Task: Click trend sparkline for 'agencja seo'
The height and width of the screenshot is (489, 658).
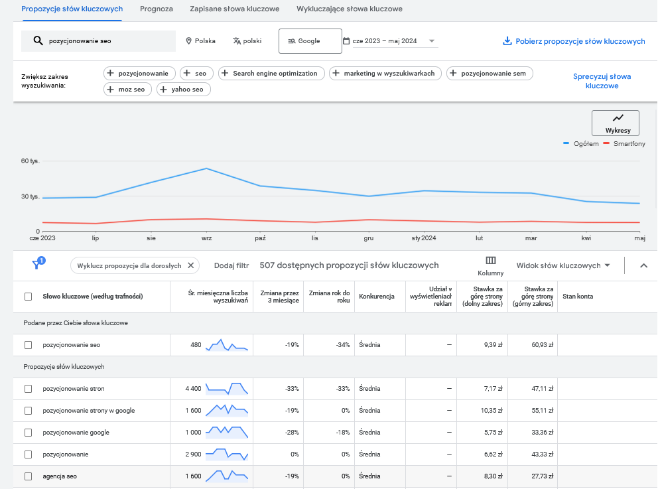Action: coord(227,476)
